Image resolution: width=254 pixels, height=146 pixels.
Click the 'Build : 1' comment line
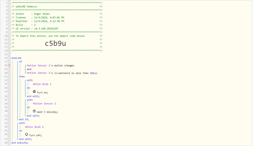pyautogui.click(x=57, y=25)
